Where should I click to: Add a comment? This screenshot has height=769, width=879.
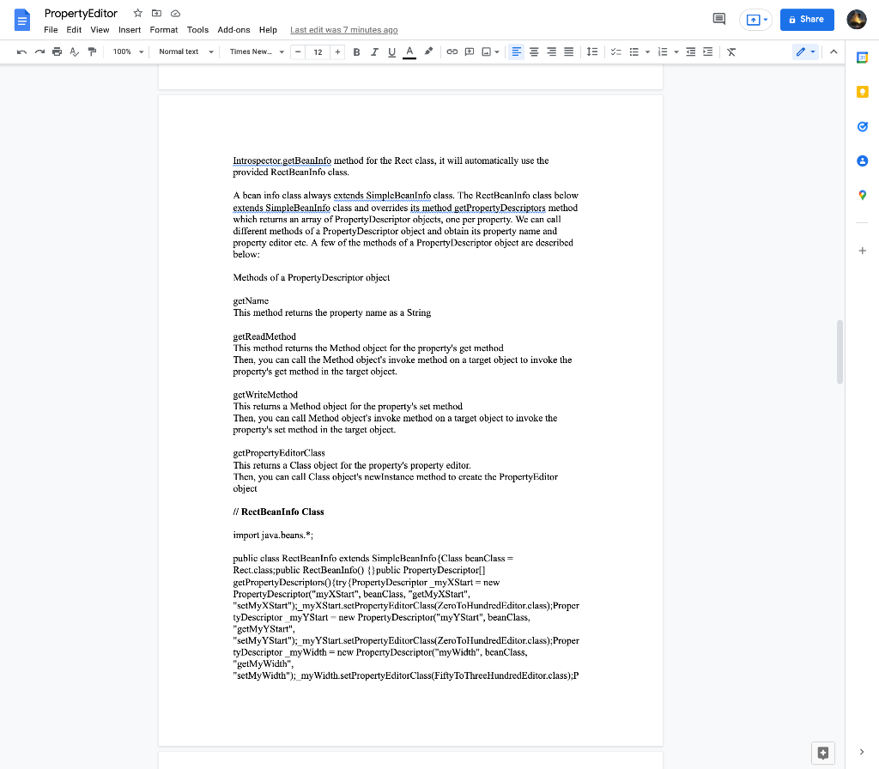coord(469,51)
